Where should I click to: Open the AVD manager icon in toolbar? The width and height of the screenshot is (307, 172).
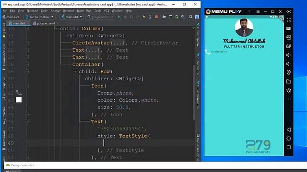pyautogui.click(x=177, y=17)
